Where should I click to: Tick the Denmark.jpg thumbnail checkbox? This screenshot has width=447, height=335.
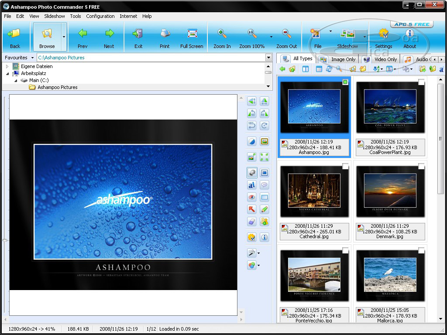tap(421, 166)
